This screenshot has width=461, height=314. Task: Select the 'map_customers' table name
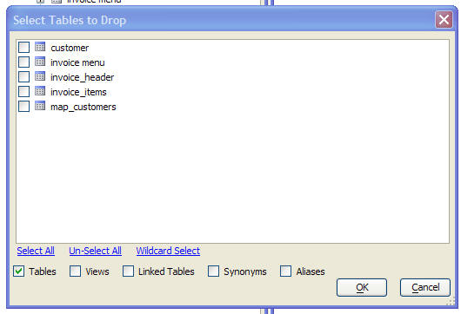[x=84, y=107]
